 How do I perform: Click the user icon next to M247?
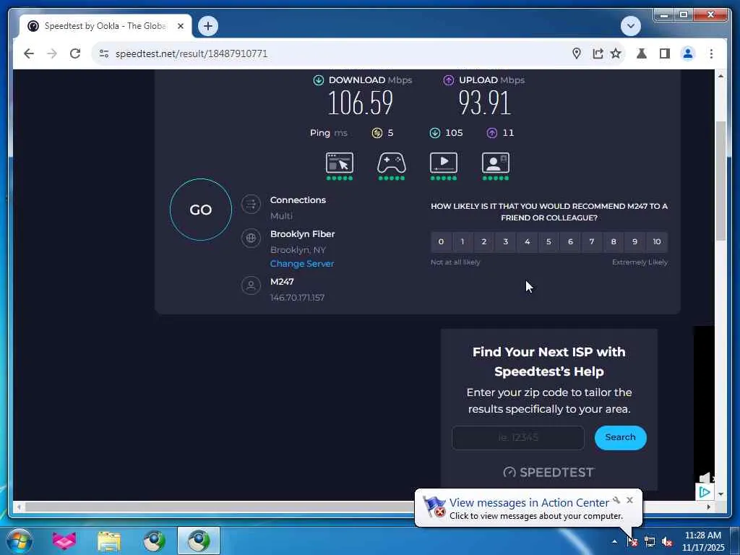(251, 285)
